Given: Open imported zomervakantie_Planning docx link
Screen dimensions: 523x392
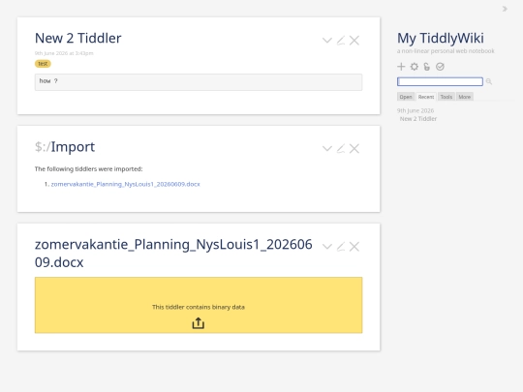Looking at the screenshot, I should click(x=125, y=184).
